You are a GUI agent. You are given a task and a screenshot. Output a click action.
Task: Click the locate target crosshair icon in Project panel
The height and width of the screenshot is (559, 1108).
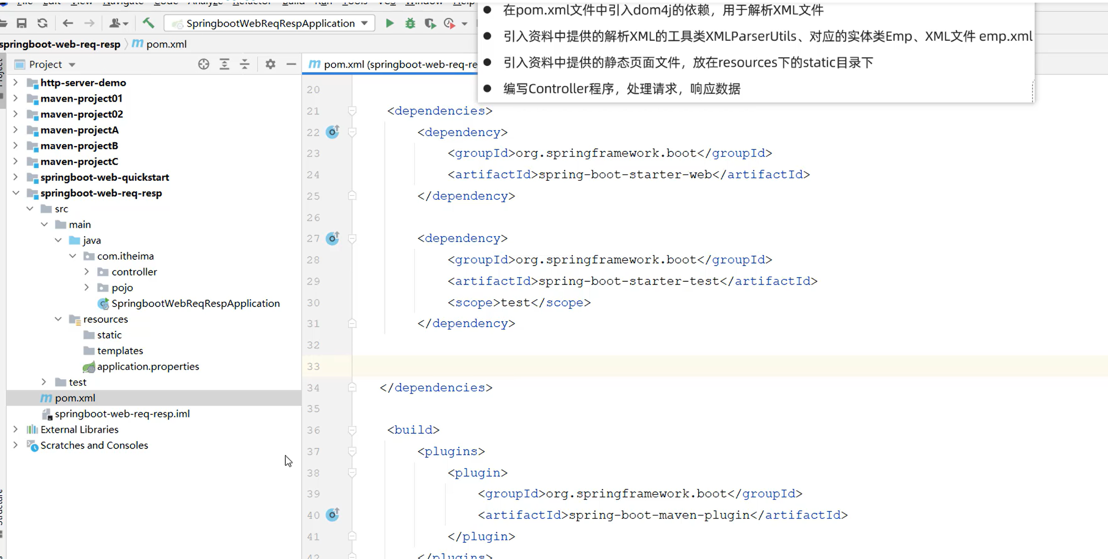point(204,64)
